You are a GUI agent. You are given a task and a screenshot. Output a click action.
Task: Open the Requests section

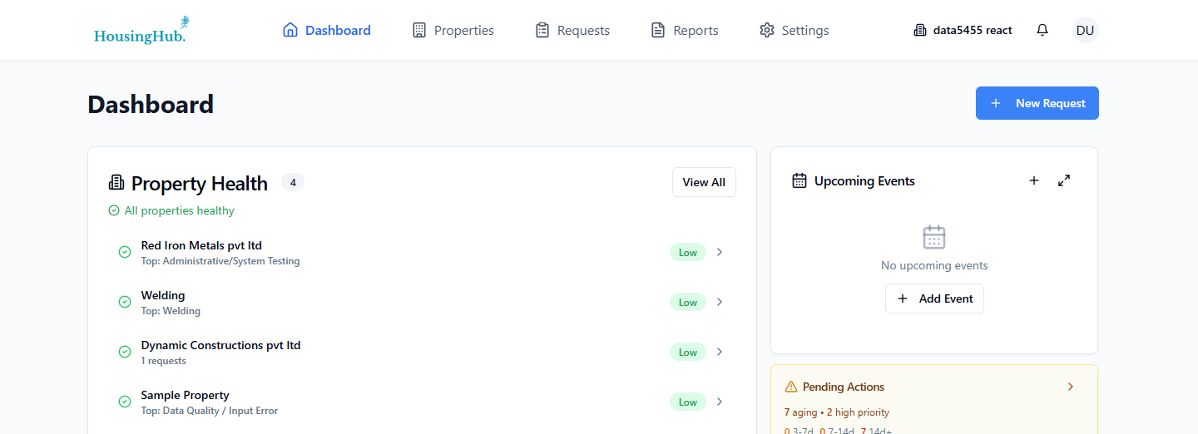click(x=572, y=30)
